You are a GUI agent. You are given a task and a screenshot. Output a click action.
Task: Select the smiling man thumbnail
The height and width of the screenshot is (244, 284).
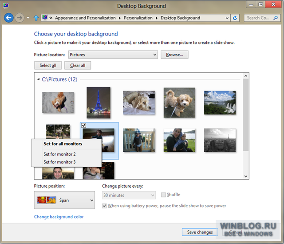(x=58, y=173)
